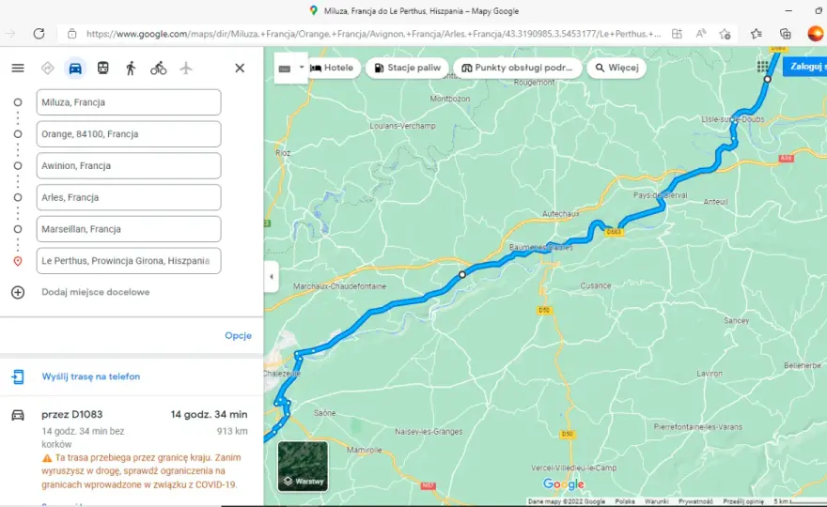827x507 pixels.
Task: Click the browser forward arrow
Action: point(10,34)
